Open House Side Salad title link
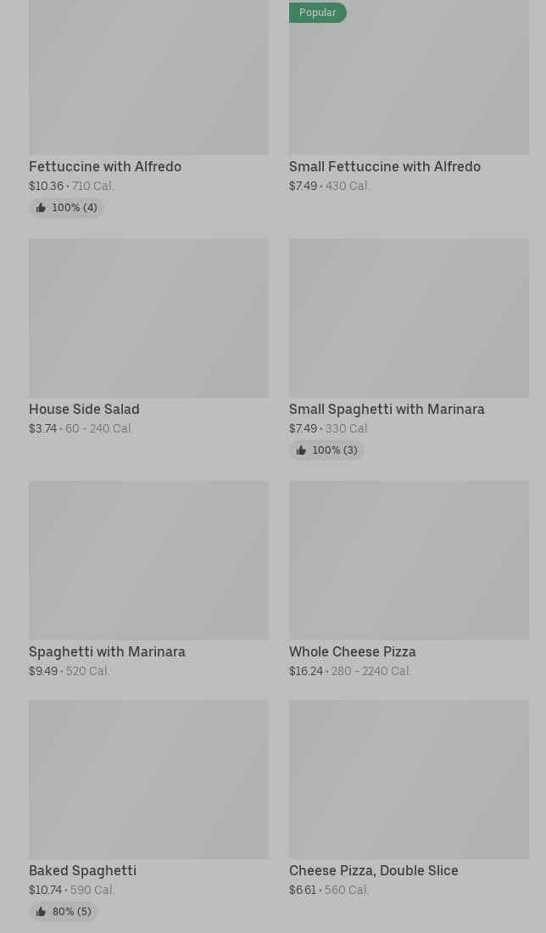This screenshot has width=546, height=933. 84,410
